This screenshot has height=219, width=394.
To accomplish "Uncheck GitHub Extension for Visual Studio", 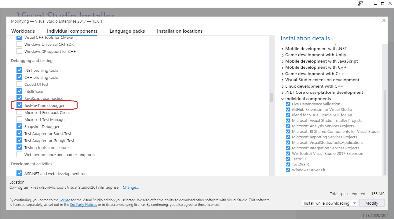I will click(288, 110).
